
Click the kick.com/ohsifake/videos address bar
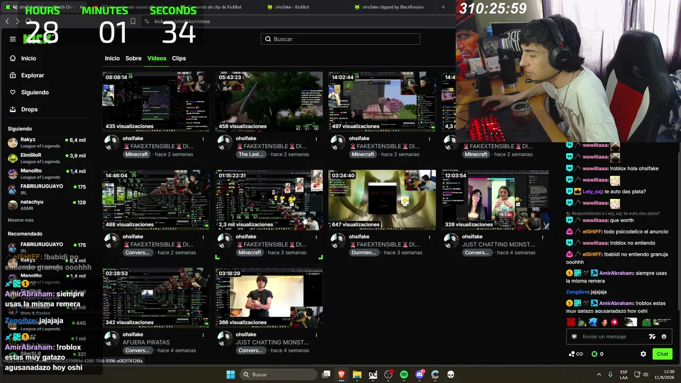(182, 21)
